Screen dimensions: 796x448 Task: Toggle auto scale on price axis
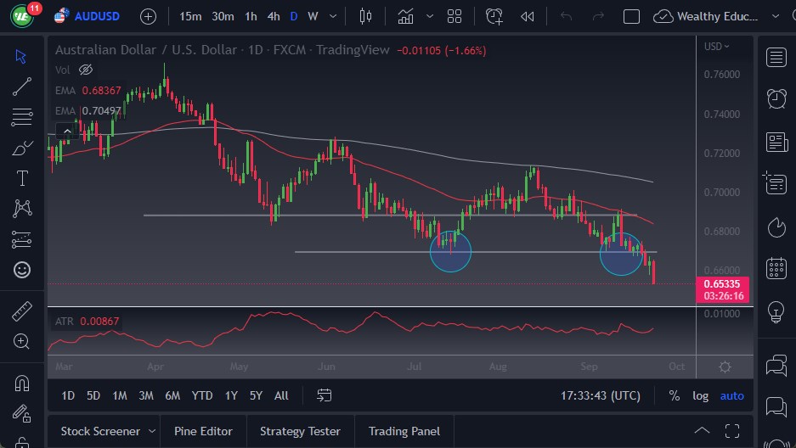[731, 395]
